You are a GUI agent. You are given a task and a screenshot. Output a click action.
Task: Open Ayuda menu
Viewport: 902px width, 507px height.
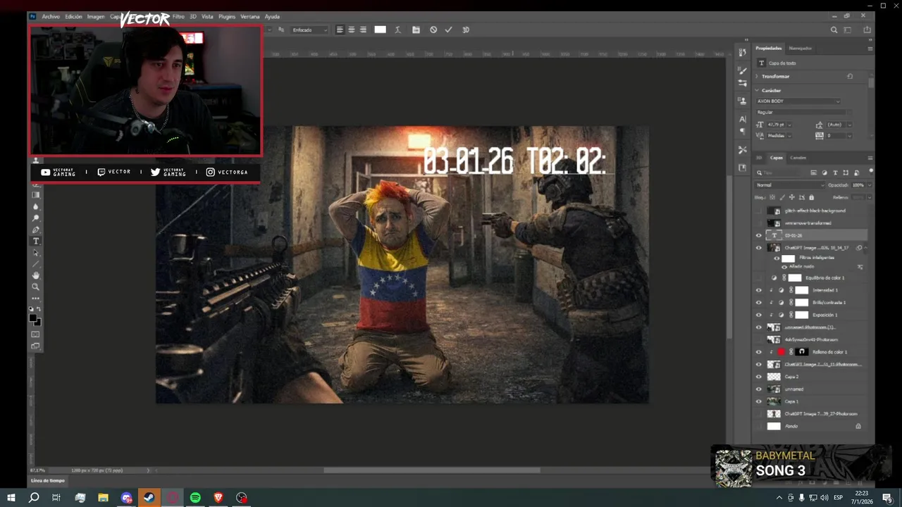[272, 16]
